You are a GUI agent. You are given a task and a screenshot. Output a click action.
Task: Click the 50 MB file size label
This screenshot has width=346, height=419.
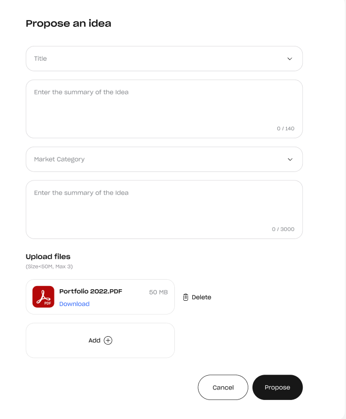click(158, 292)
